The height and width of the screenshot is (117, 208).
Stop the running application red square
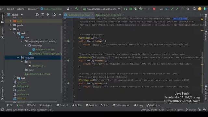click(x=154, y=9)
